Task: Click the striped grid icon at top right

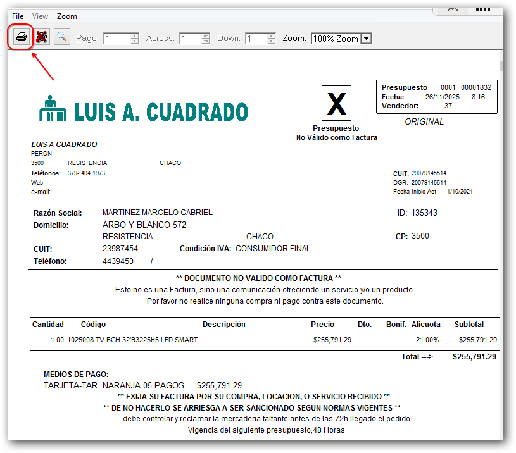Action: (x=483, y=9)
